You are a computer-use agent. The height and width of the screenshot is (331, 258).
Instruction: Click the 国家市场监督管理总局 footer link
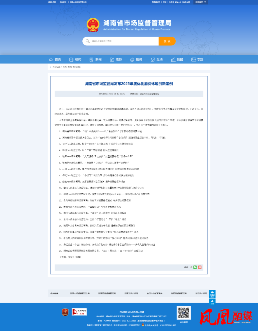click(x=79, y=293)
